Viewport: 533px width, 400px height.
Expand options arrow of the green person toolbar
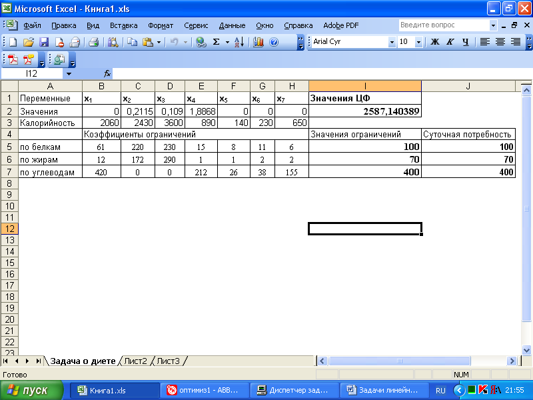click(73, 60)
